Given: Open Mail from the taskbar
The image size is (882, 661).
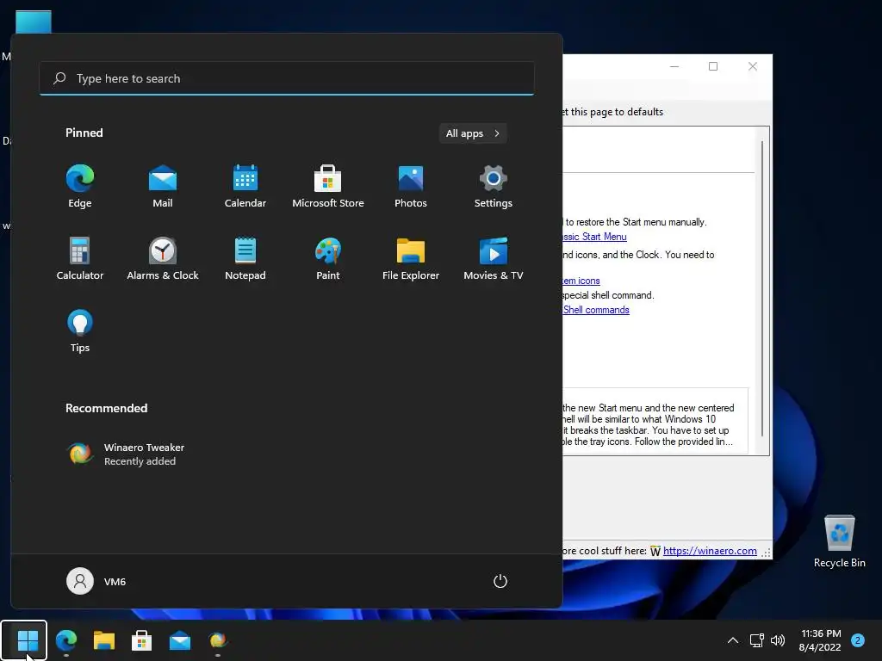Looking at the screenshot, I should 180,640.
